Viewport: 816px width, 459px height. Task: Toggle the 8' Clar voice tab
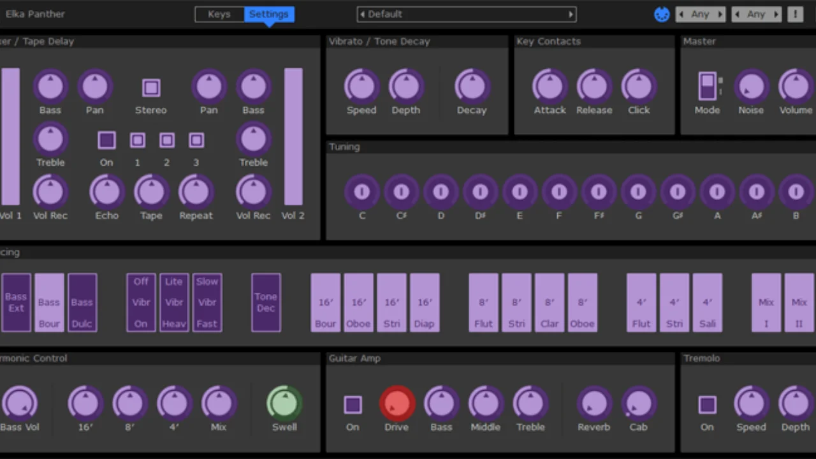click(x=550, y=303)
